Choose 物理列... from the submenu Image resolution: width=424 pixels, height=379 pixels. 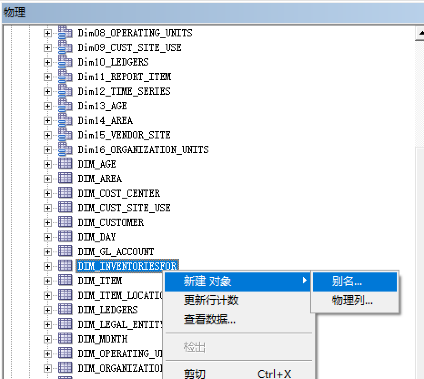pyautogui.click(x=352, y=301)
